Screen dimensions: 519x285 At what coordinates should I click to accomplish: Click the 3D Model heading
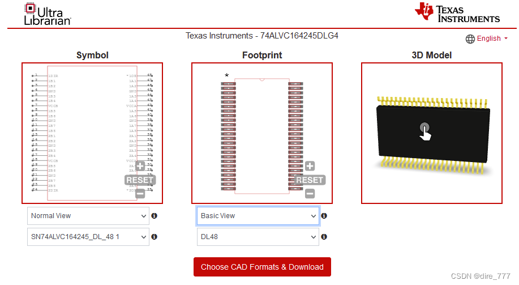432,55
